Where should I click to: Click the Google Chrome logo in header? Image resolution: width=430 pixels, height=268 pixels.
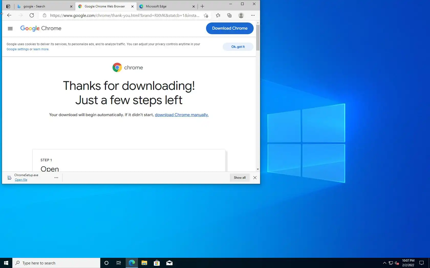pos(41,28)
